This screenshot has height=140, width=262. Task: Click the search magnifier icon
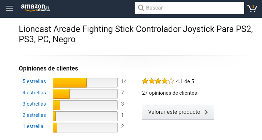pos(141,8)
